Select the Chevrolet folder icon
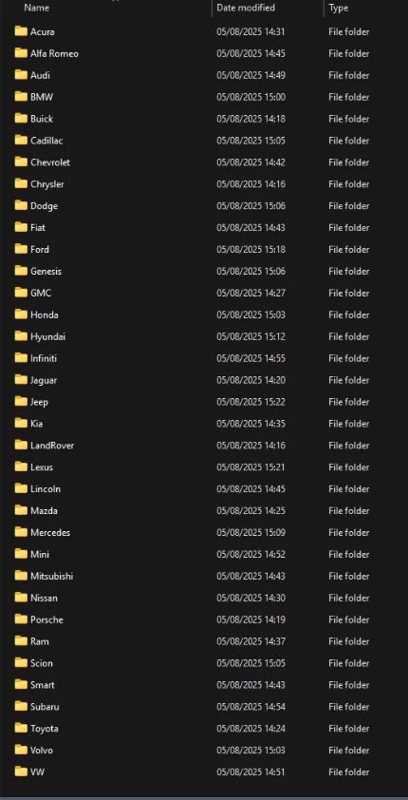Image resolution: width=408 pixels, height=800 pixels. (21, 162)
